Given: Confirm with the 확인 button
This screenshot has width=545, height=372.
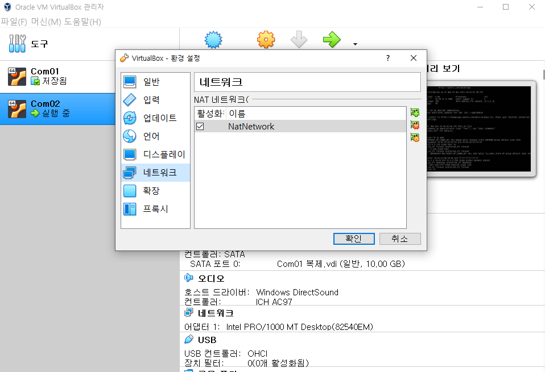Looking at the screenshot, I should tap(354, 239).
